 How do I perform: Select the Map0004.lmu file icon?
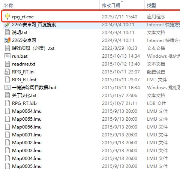pyautogui.click(x=7, y=158)
